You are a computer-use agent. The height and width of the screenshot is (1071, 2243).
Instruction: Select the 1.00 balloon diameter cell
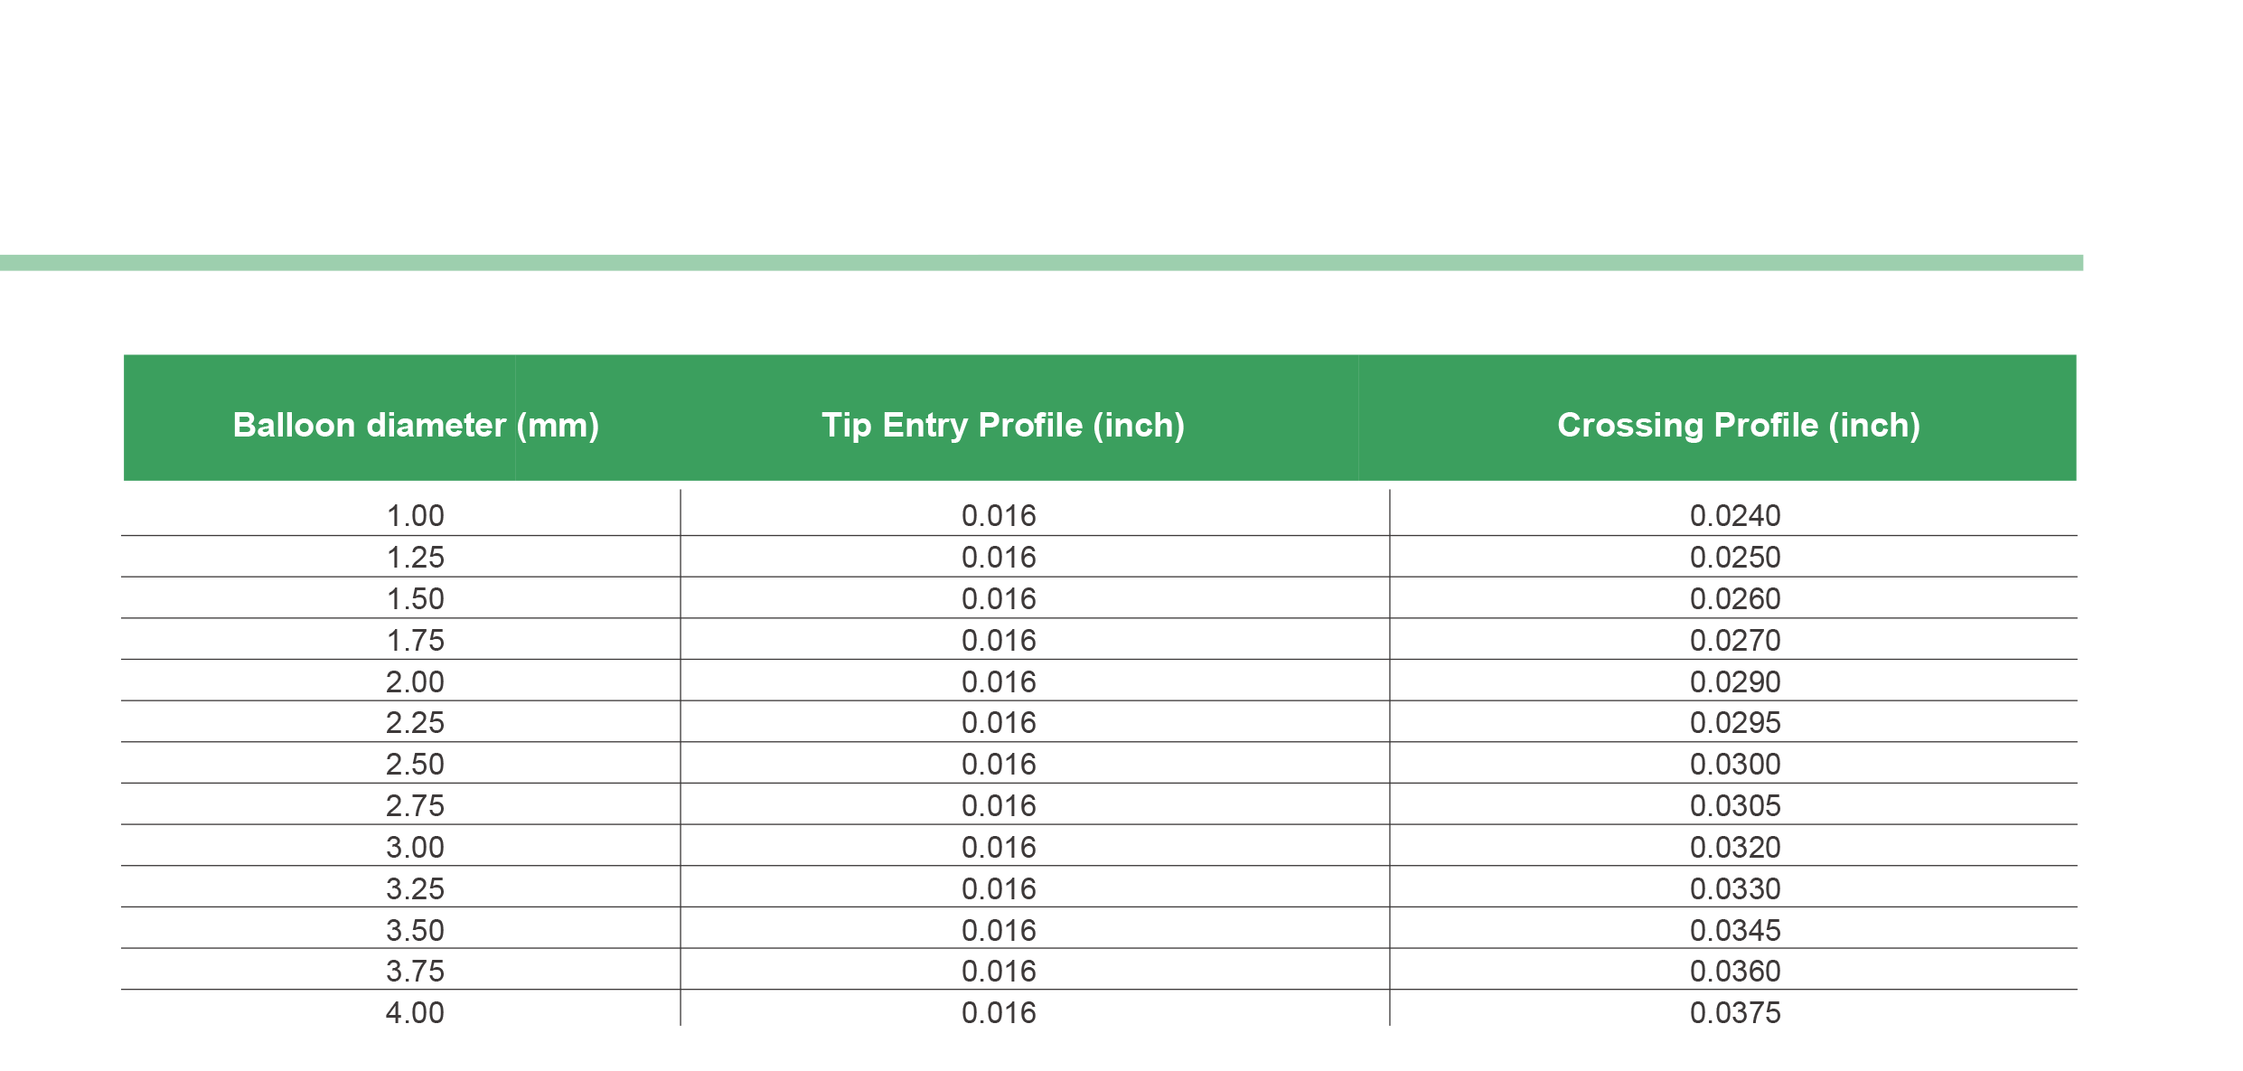(416, 516)
